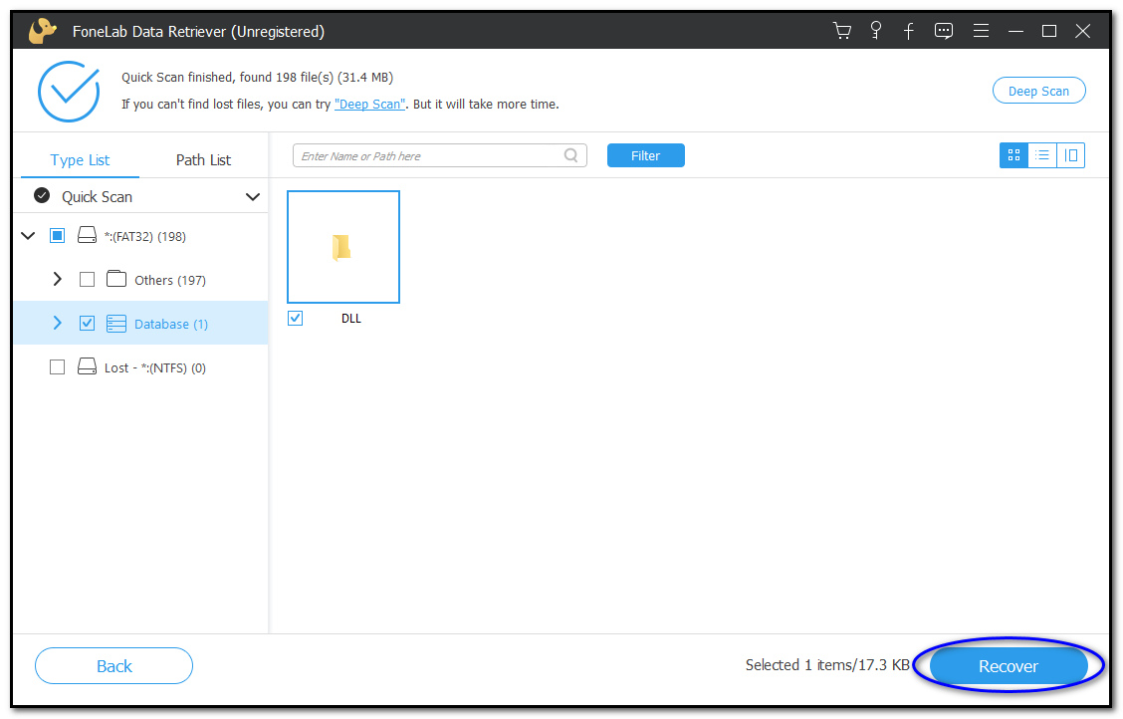
Task: Expand the Others tree node
Action: (x=58, y=280)
